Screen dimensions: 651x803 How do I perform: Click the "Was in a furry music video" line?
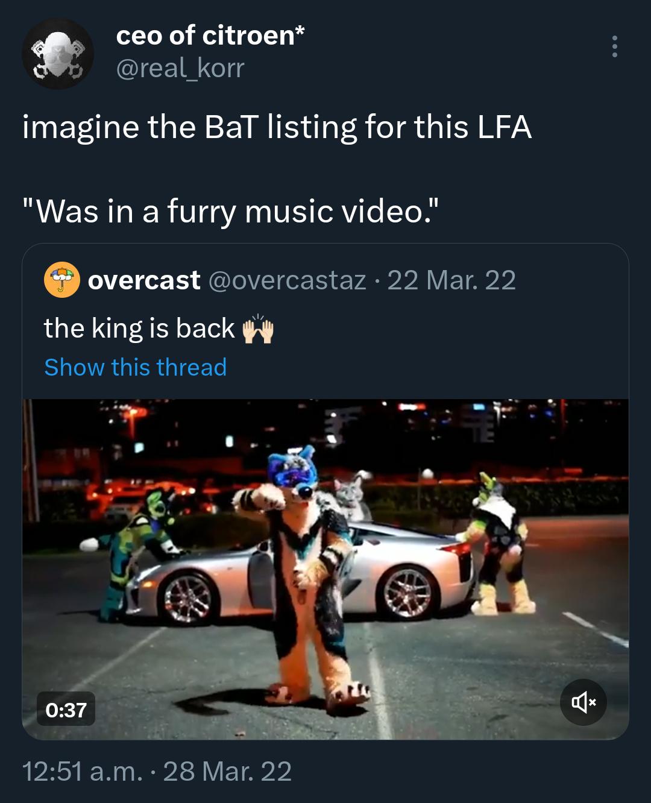(x=230, y=211)
